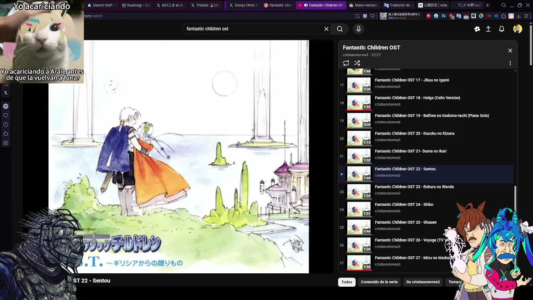Click the address bar URL
Image resolution: width=533 pixels, height=300 pixels.
[93, 16]
